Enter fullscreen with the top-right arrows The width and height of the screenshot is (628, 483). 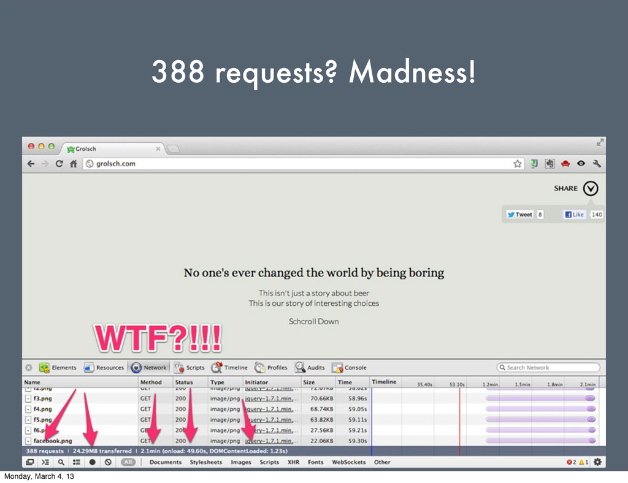[x=600, y=142]
